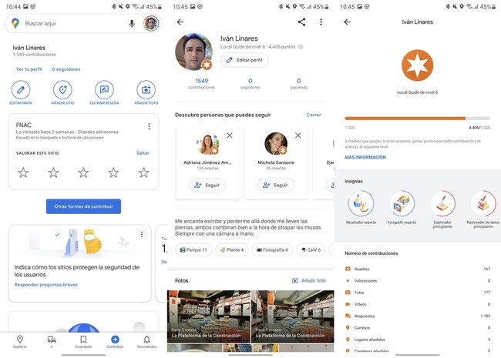The width and height of the screenshot is (501, 358).
Task: Rate FNAC with the first star
Action: [x=23, y=172]
